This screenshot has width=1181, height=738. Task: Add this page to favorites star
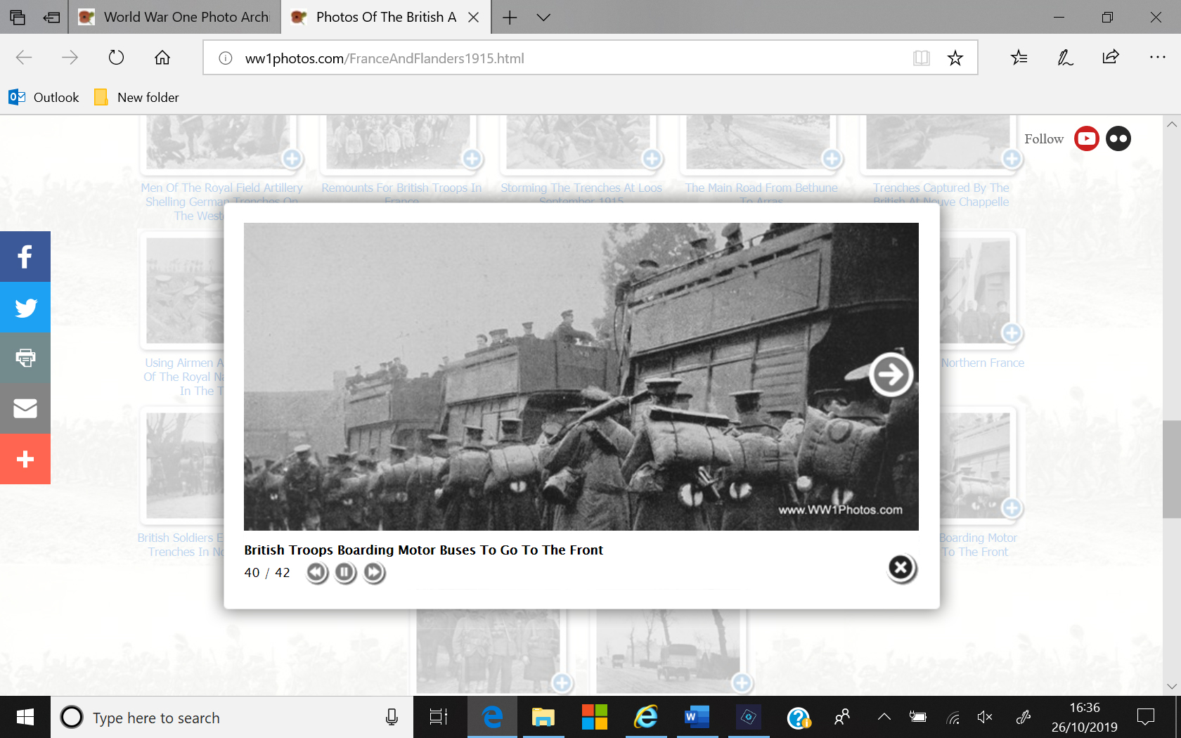point(955,58)
